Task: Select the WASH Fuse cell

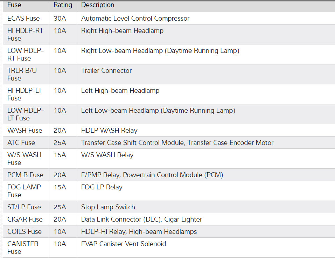Action: (x=25, y=130)
